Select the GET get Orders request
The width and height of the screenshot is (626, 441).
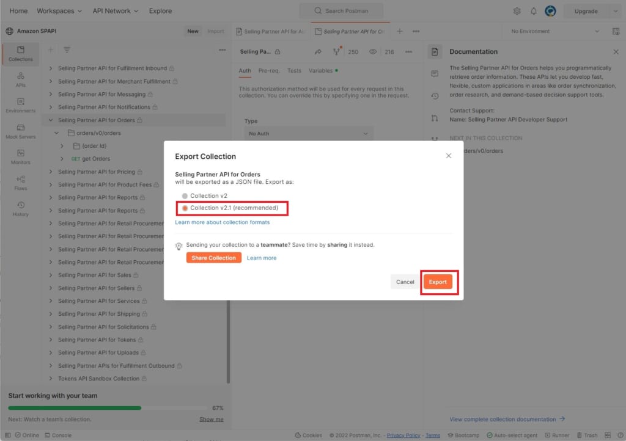point(90,159)
